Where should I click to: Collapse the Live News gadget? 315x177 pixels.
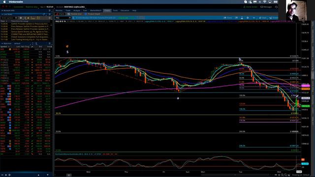[2, 14]
